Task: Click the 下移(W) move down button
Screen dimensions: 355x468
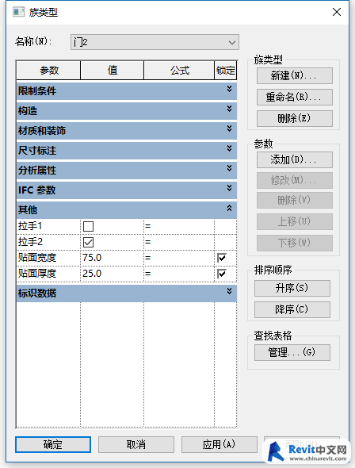Action: [x=295, y=243]
